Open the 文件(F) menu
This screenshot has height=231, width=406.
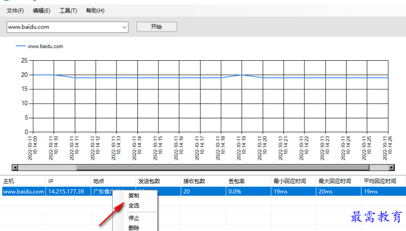[x=15, y=10]
